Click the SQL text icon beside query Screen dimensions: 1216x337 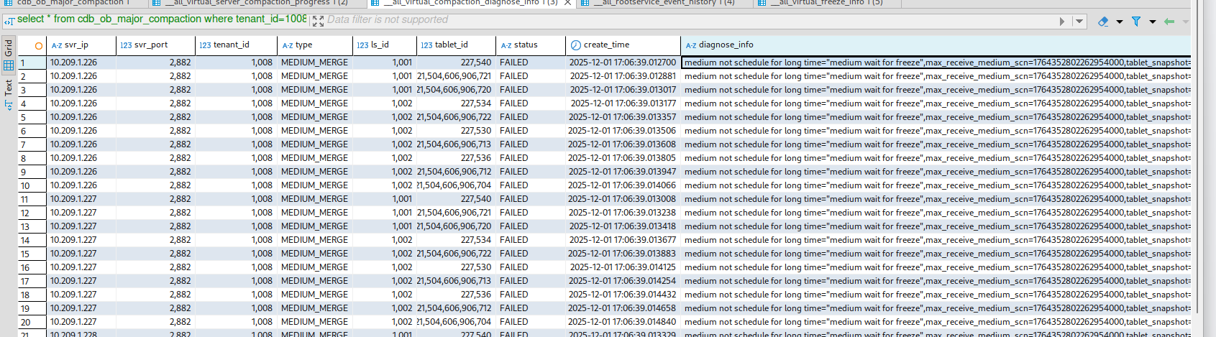(9, 21)
